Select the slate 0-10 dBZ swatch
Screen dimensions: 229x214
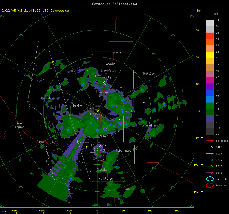(210, 119)
